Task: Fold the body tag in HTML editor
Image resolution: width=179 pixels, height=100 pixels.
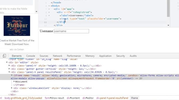Action: [x=49, y=6]
